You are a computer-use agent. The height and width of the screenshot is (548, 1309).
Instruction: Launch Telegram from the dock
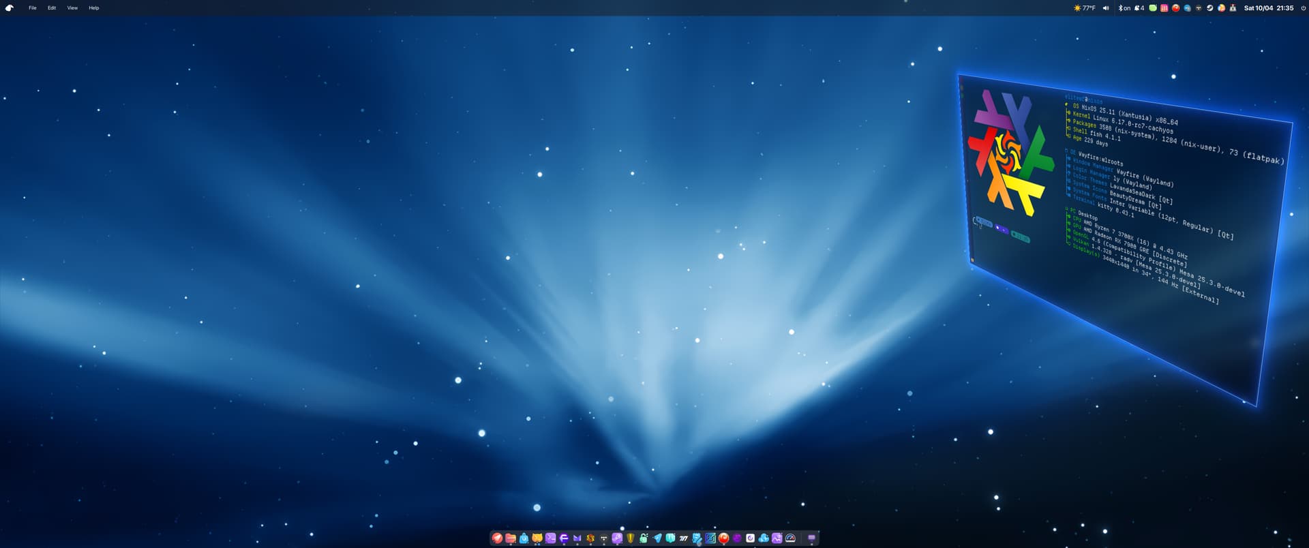(657, 538)
